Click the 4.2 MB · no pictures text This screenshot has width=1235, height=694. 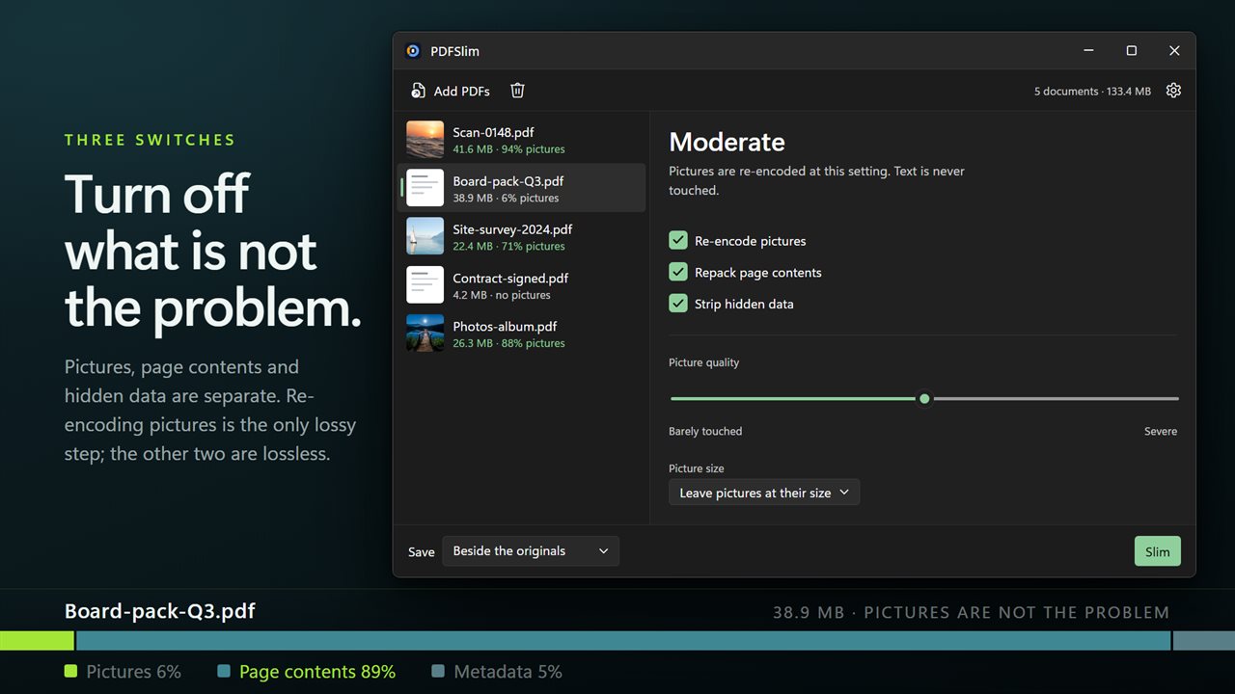tap(502, 295)
